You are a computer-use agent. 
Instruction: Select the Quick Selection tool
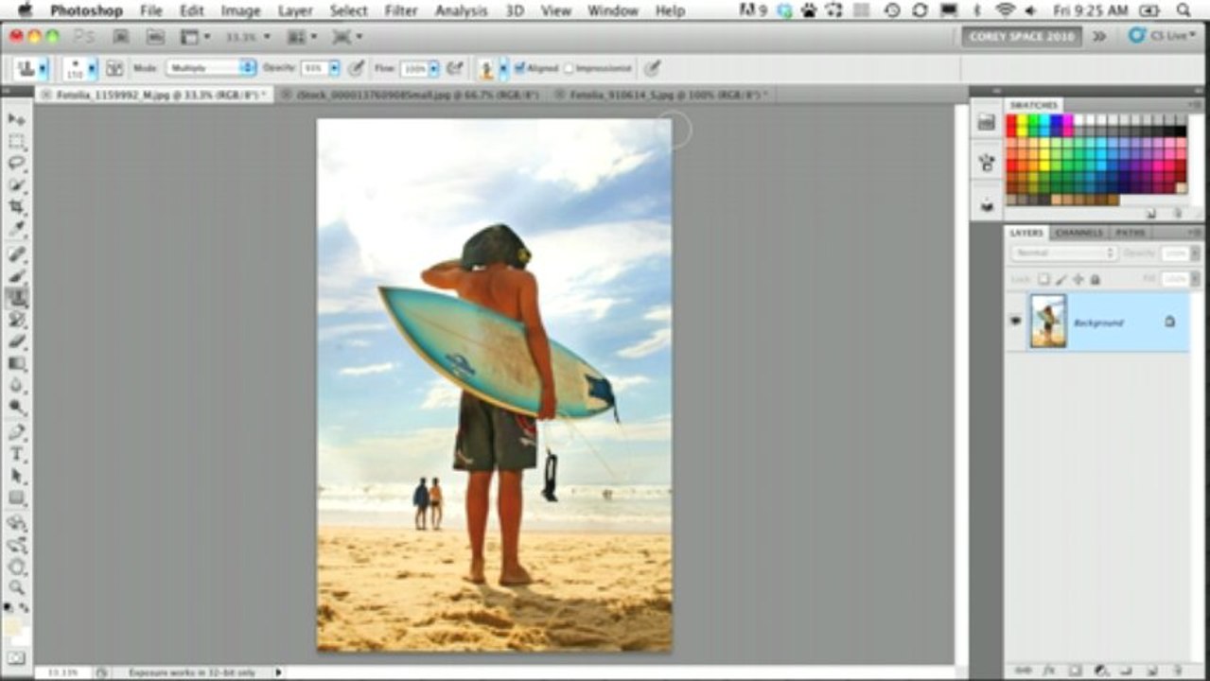coord(17,185)
